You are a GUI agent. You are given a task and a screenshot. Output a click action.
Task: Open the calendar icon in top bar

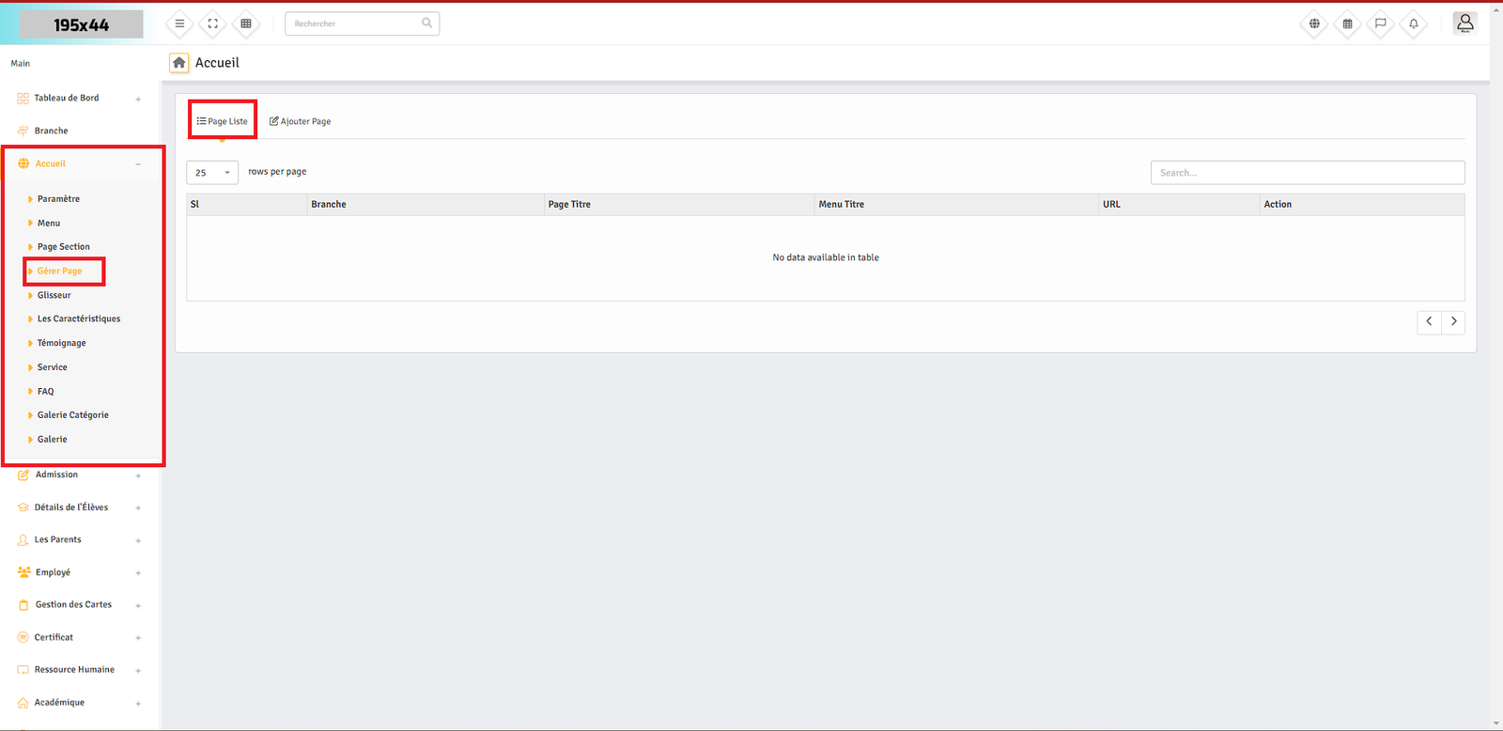(1347, 23)
